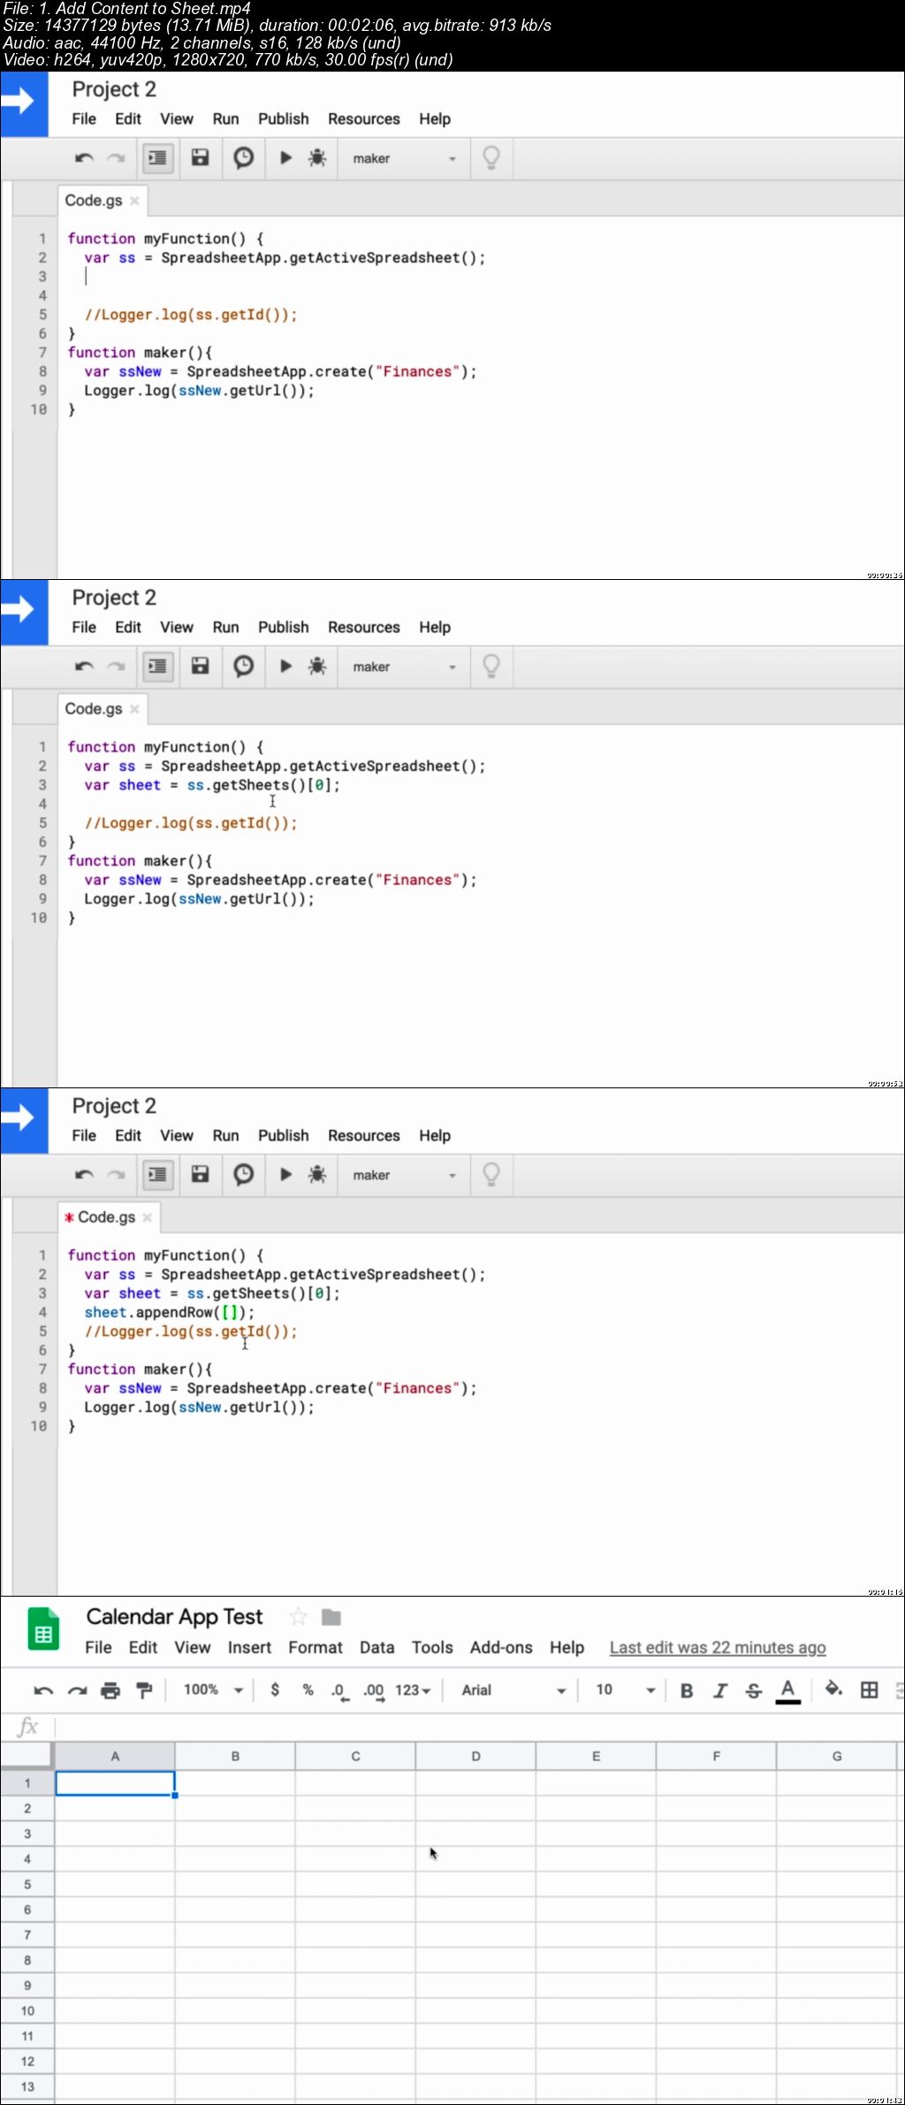Click the lightbulb icon in the unsaved *Code.gs editor

point(491,1174)
